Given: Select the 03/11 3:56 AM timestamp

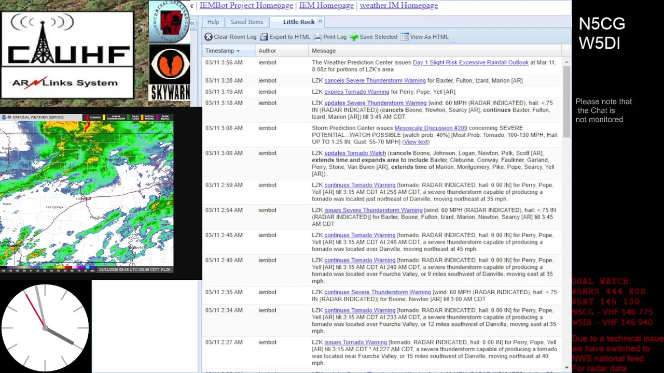Looking at the screenshot, I should coord(224,63).
